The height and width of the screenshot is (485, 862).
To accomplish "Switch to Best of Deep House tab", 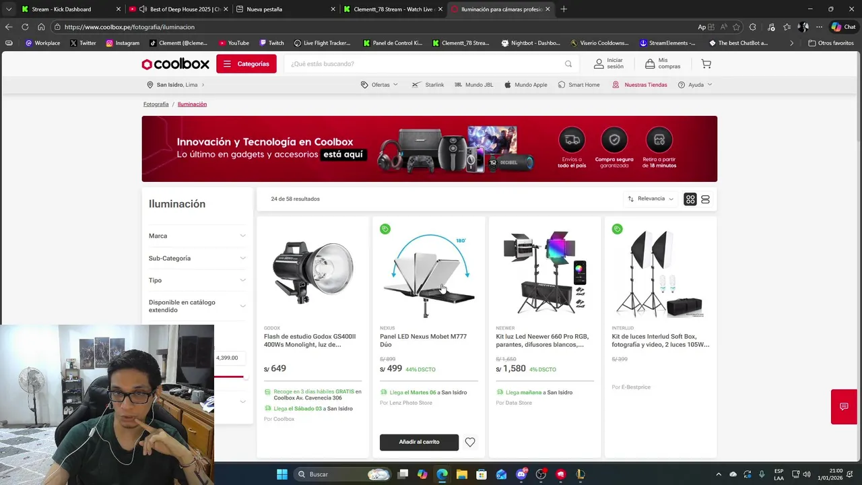I will point(179,9).
